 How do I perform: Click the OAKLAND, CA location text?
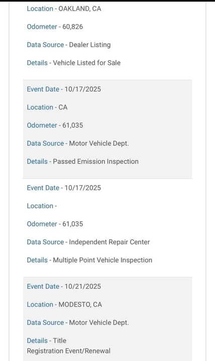coord(79,9)
